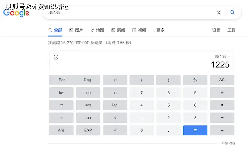
Task: Switch to the 新闻 news tab
Action: click(118, 30)
